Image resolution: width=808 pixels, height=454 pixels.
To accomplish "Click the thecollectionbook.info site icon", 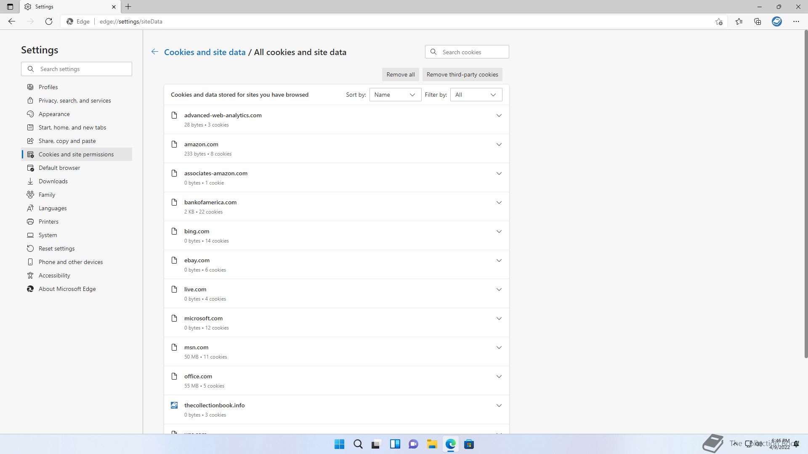I will [x=174, y=405].
